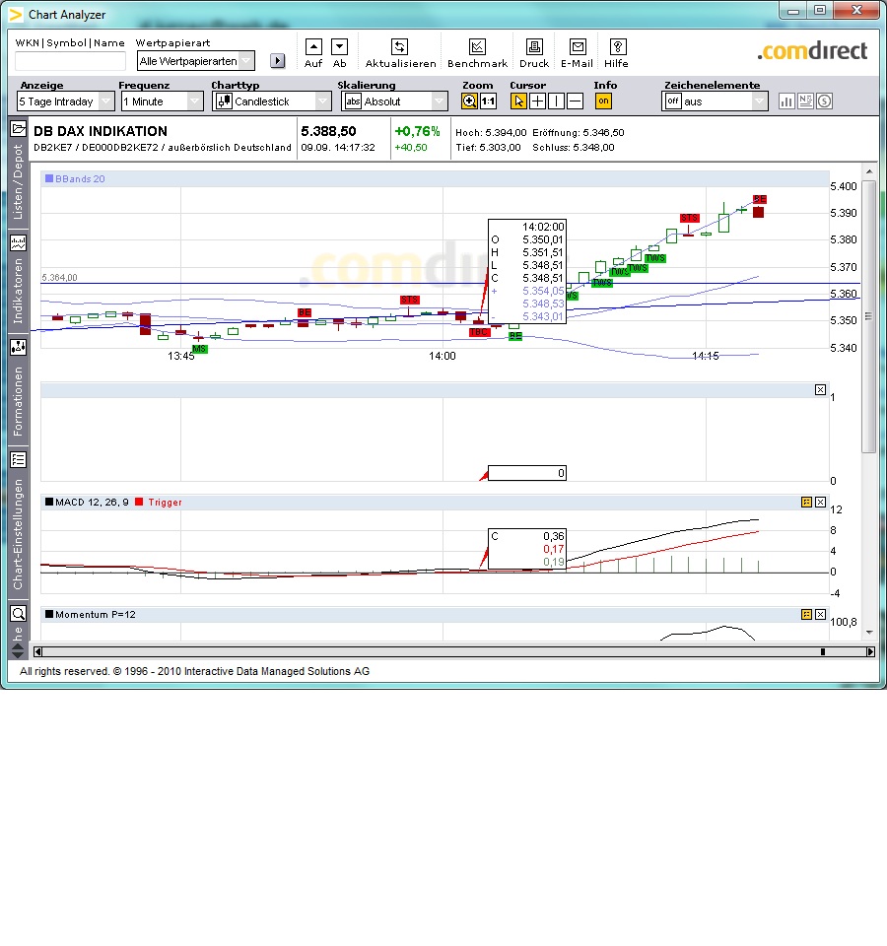Viewport: 887px width, 946px height.
Task: Open Momentum indicator settings icon
Action: (807, 614)
